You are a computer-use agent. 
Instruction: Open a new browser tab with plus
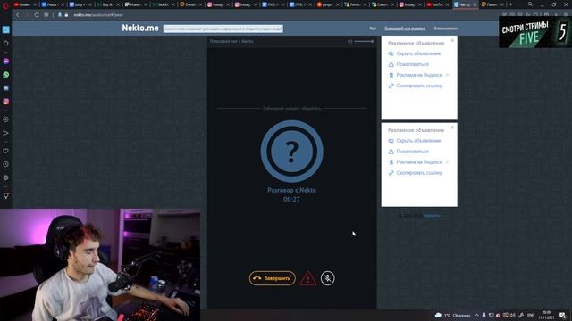coord(510,4)
